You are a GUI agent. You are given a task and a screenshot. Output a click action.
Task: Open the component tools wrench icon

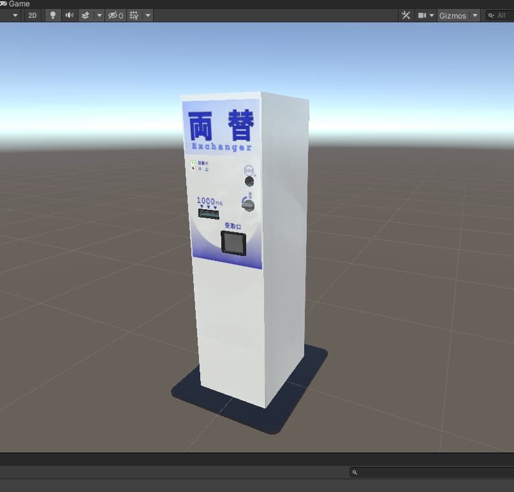[x=406, y=15]
